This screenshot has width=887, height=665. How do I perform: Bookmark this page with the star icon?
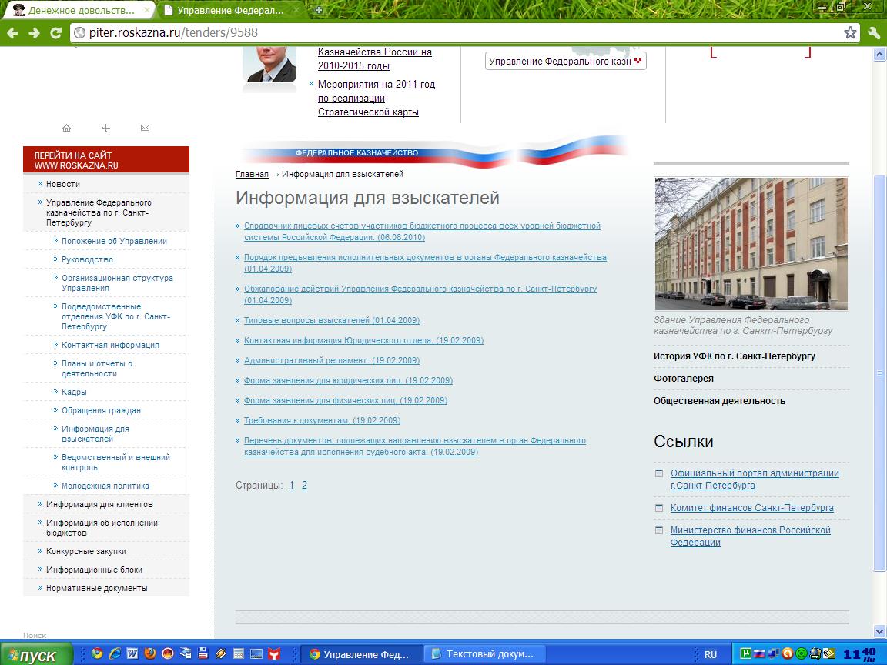(850, 32)
